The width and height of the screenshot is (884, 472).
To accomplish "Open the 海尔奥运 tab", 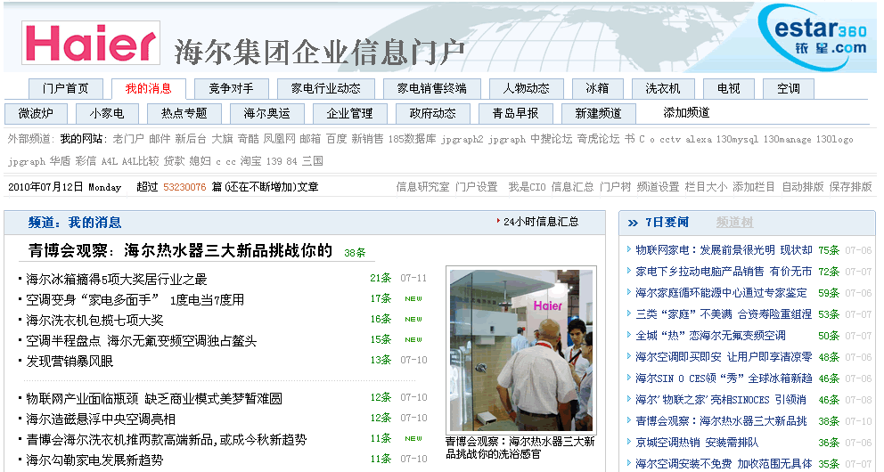I will tap(266, 113).
